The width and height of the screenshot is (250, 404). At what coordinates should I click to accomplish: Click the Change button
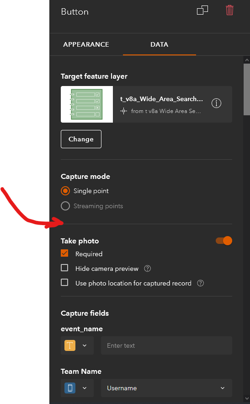[81, 139]
